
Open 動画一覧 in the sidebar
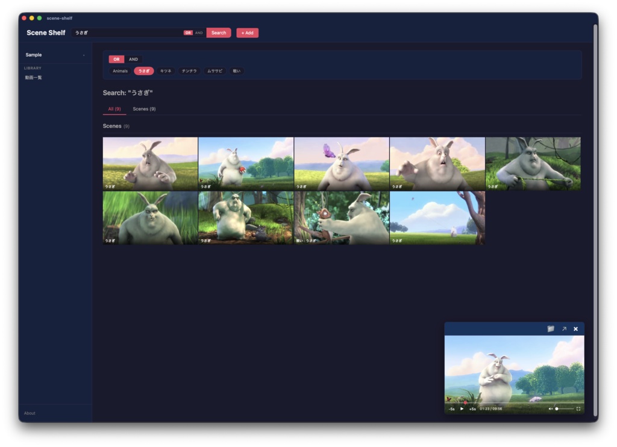(x=34, y=78)
